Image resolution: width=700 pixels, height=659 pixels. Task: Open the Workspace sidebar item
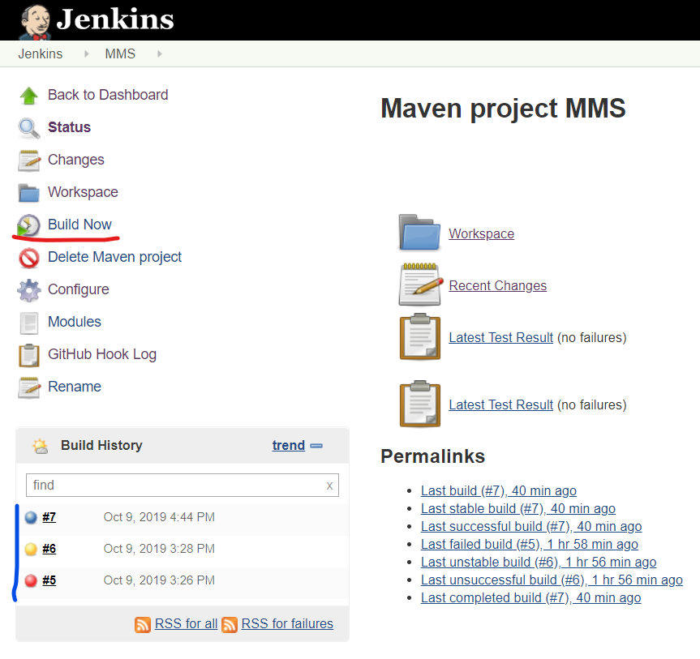tap(83, 192)
